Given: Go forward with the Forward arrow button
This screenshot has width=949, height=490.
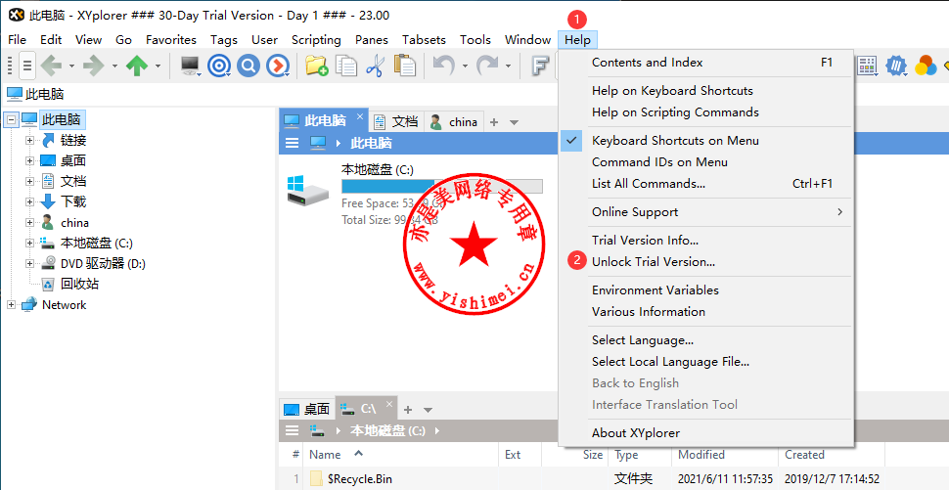Looking at the screenshot, I should click(94, 66).
